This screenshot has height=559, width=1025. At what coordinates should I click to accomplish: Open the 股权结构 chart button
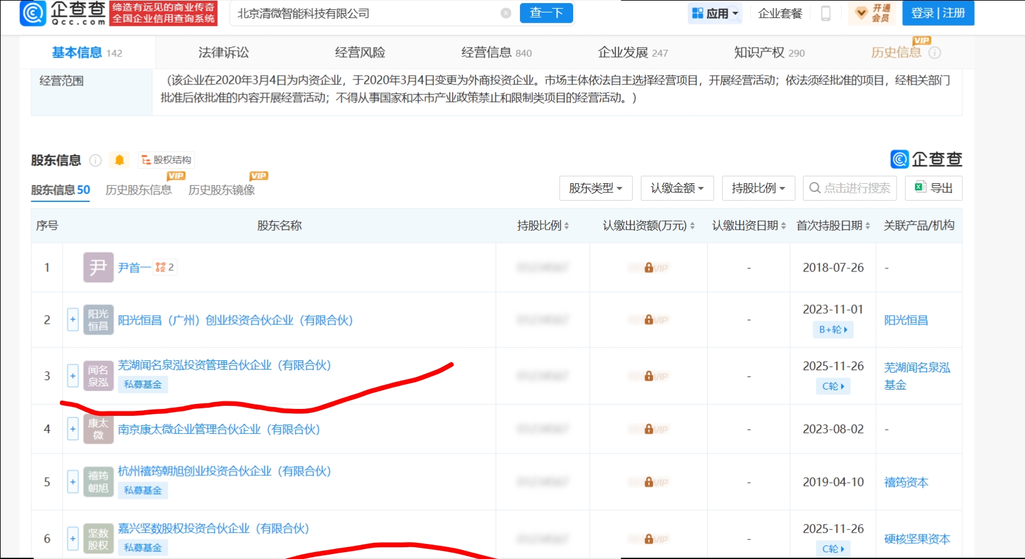166,160
